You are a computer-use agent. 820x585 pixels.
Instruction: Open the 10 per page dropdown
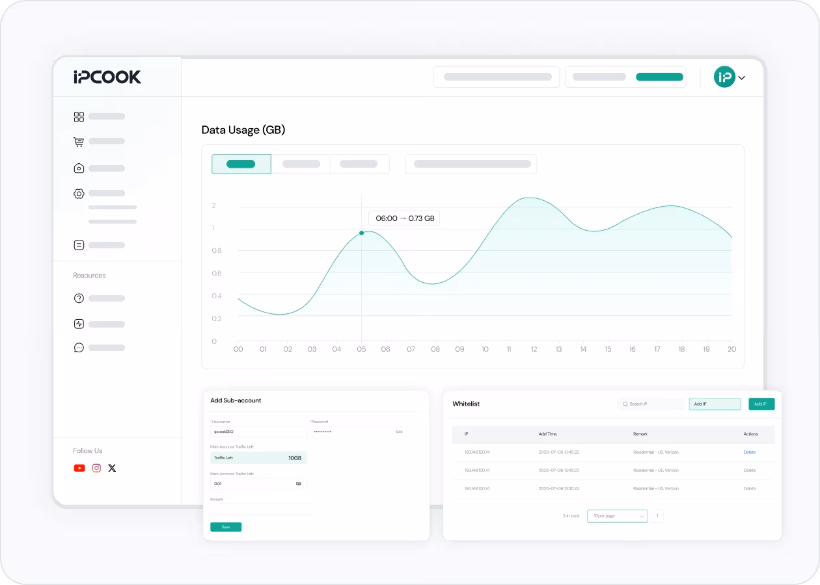(617, 515)
